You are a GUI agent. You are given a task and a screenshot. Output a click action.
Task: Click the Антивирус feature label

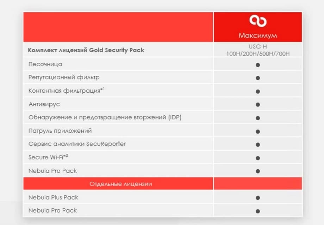coord(44,104)
